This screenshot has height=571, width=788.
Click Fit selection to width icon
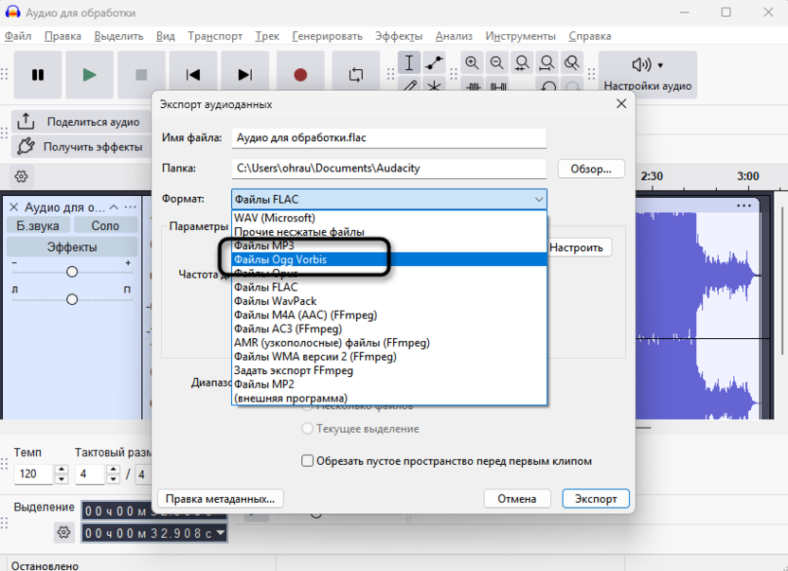click(522, 62)
